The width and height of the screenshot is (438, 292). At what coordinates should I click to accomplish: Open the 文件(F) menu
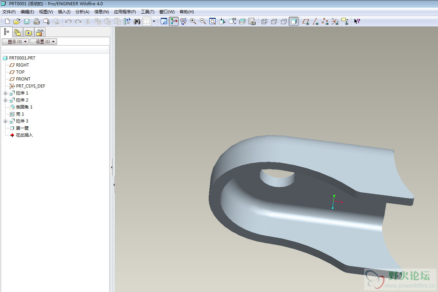click(9, 12)
